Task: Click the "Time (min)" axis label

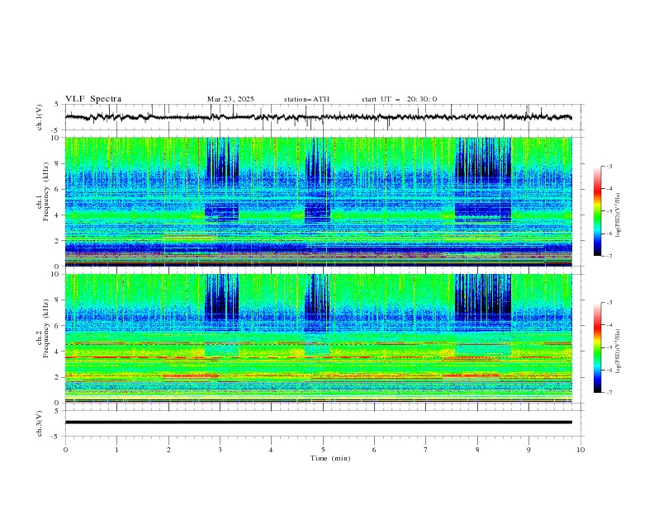Action: click(330, 458)
